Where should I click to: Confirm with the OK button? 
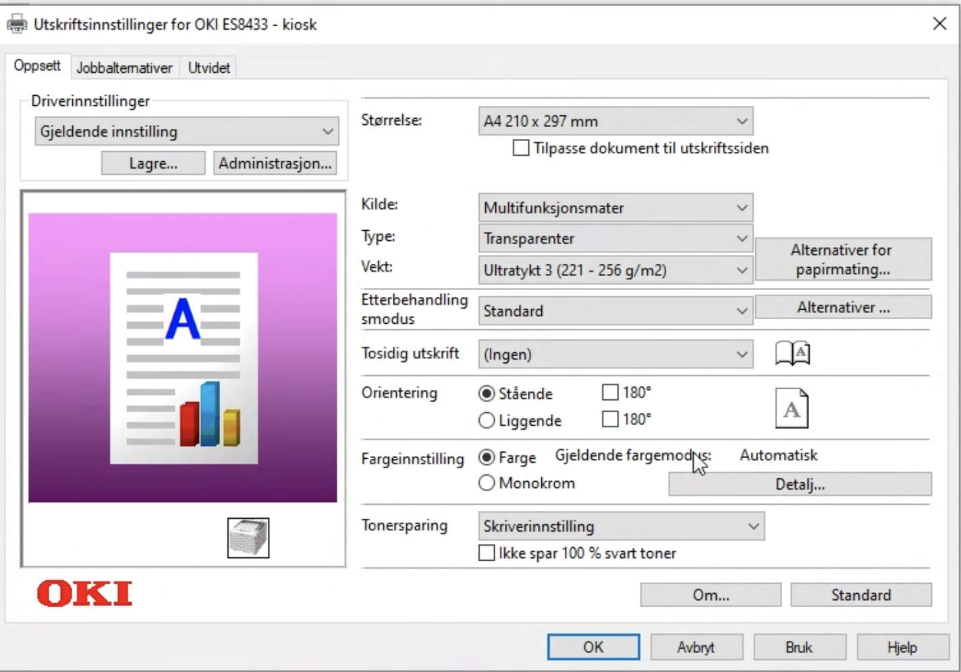coord(593,647)
